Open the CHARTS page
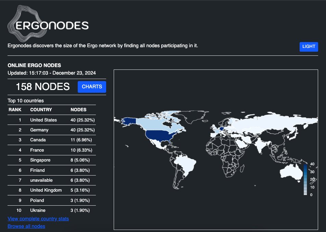The height and width of the screenshot is (232, 326). [x=92, y=87]
